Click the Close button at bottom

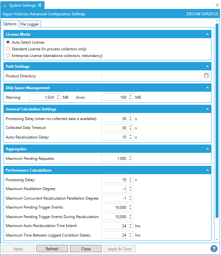click(86, 249)
